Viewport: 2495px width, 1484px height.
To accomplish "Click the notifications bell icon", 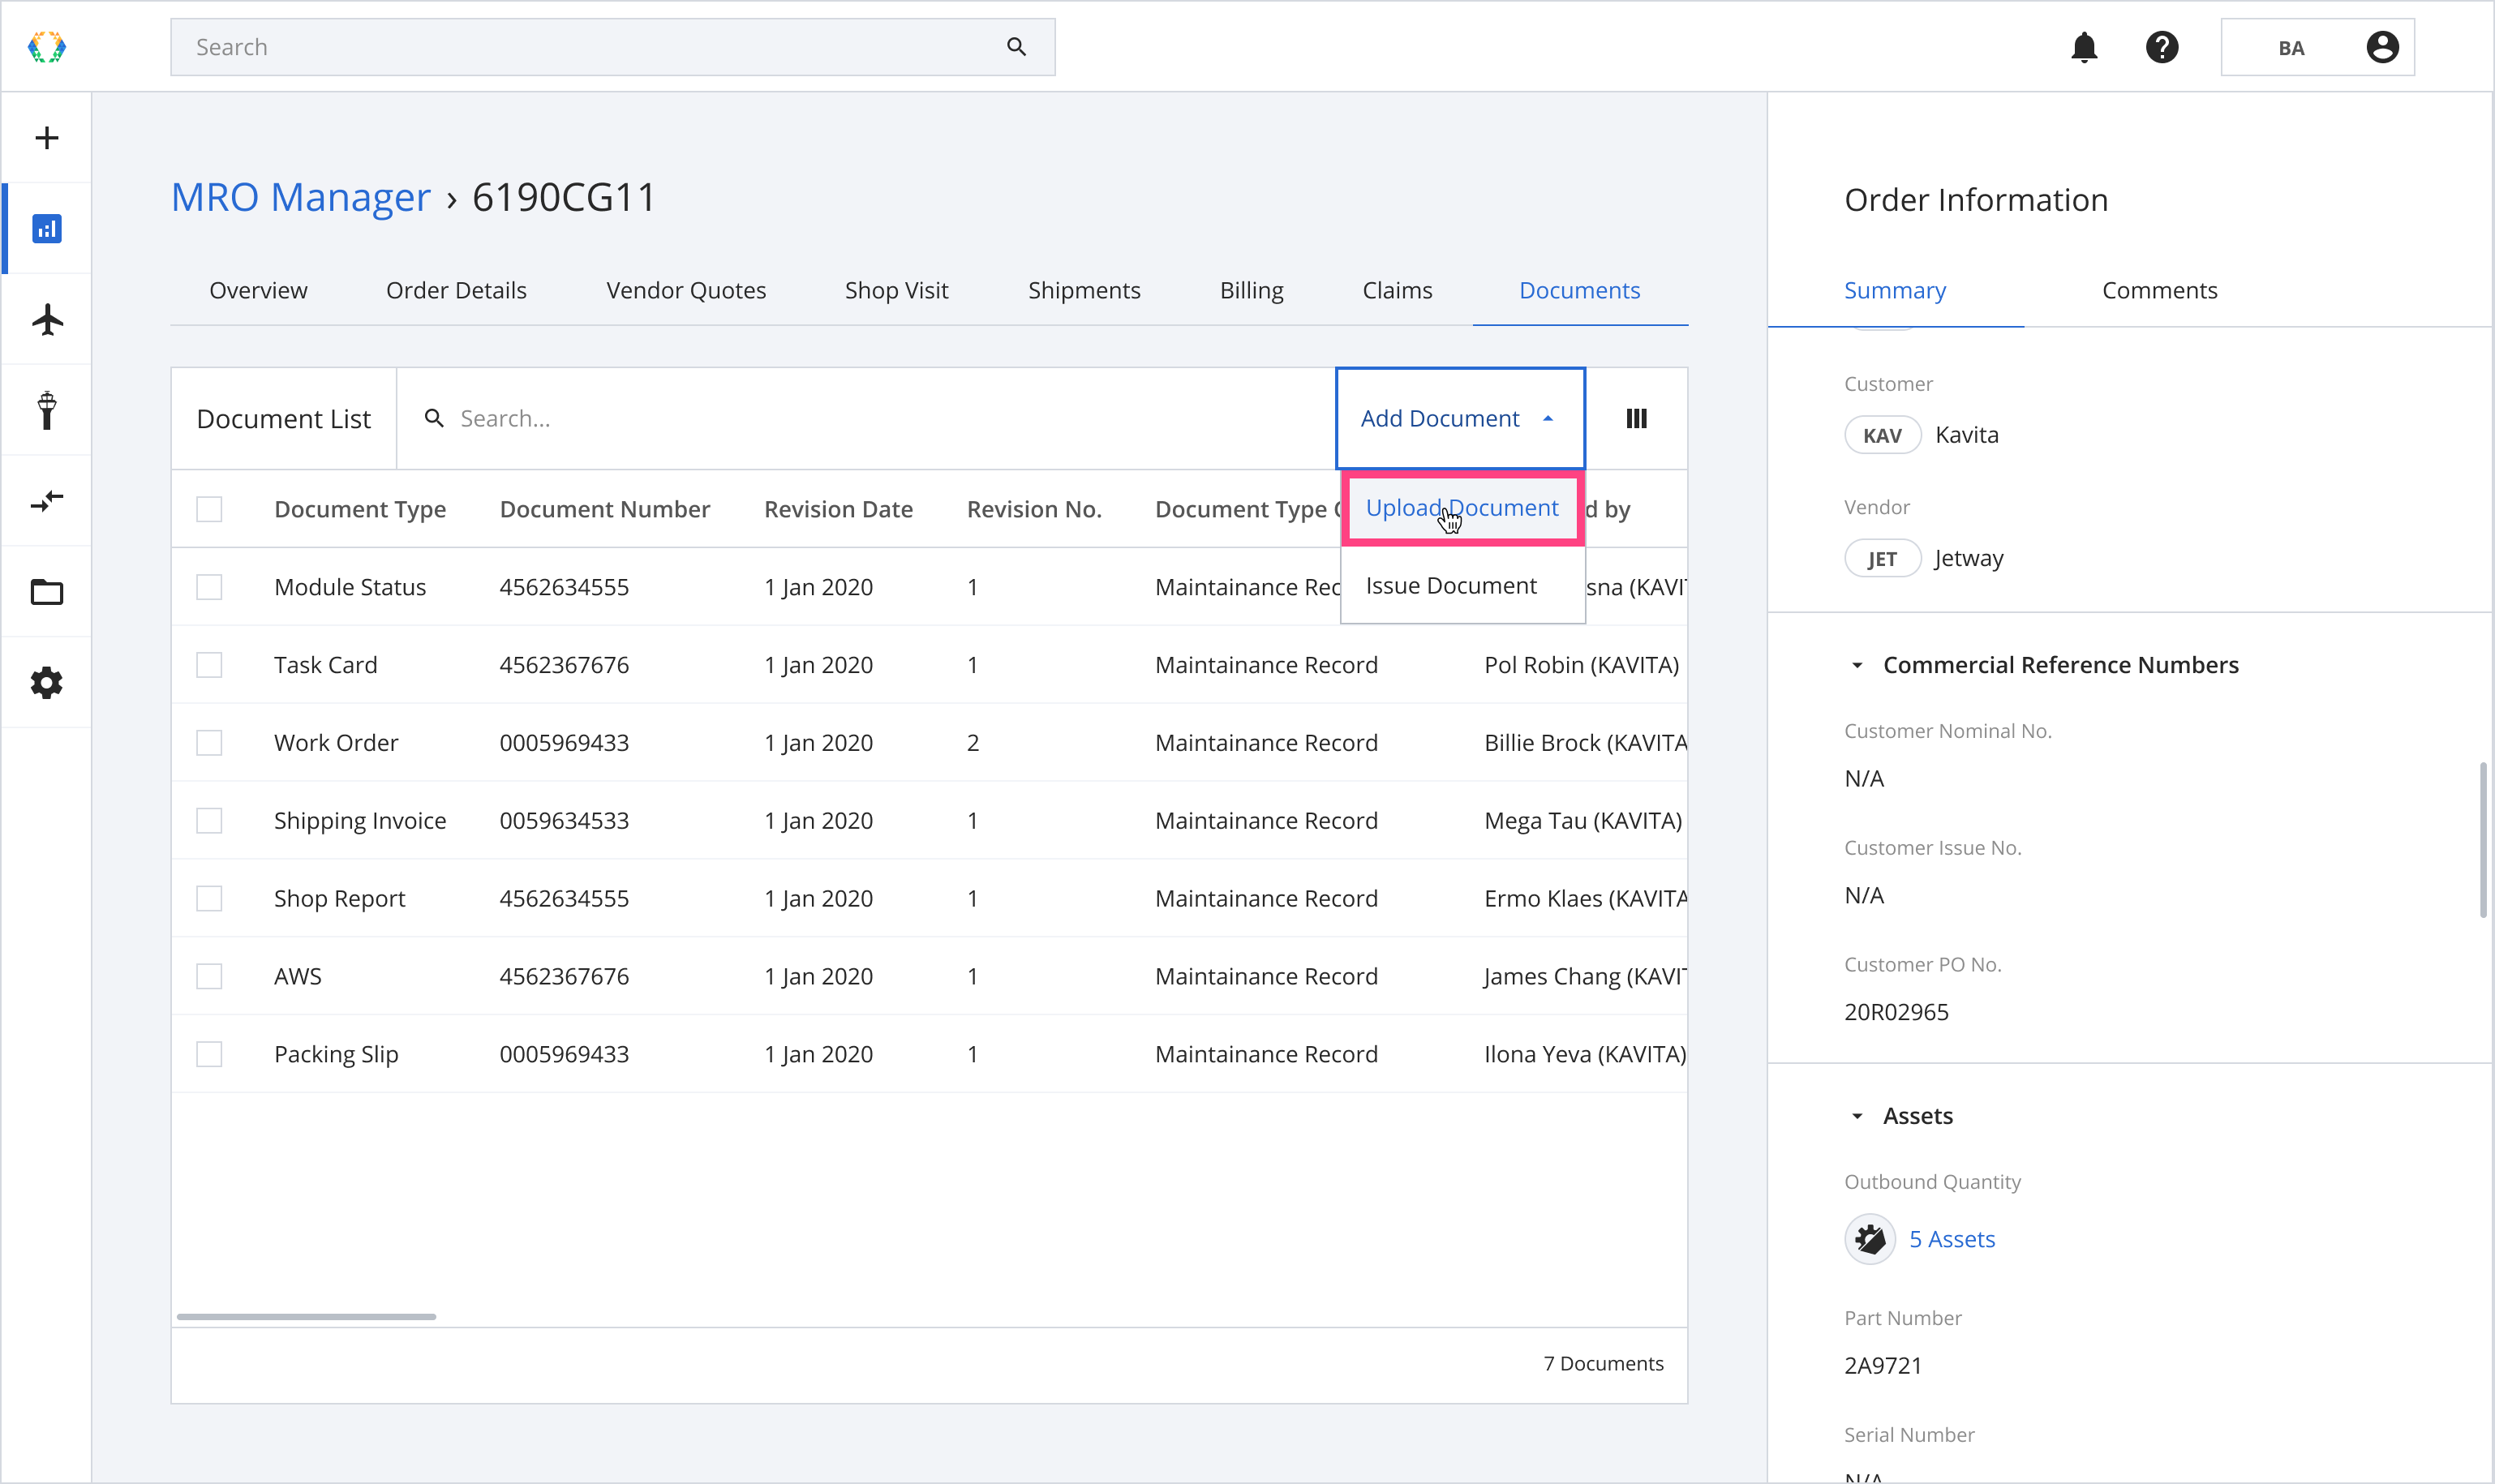I will (2083, 48).
